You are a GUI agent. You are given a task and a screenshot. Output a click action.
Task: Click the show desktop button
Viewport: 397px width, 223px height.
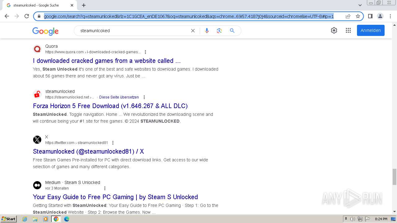[393, 219]
